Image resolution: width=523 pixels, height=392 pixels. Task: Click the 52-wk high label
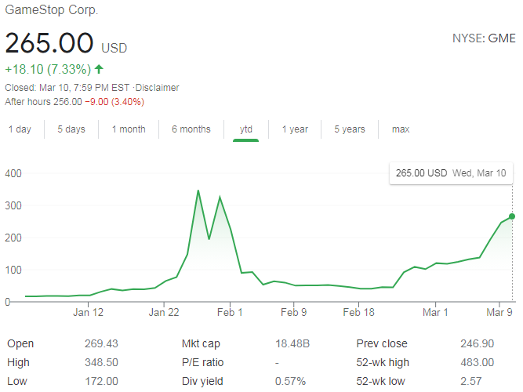(383, 362)
